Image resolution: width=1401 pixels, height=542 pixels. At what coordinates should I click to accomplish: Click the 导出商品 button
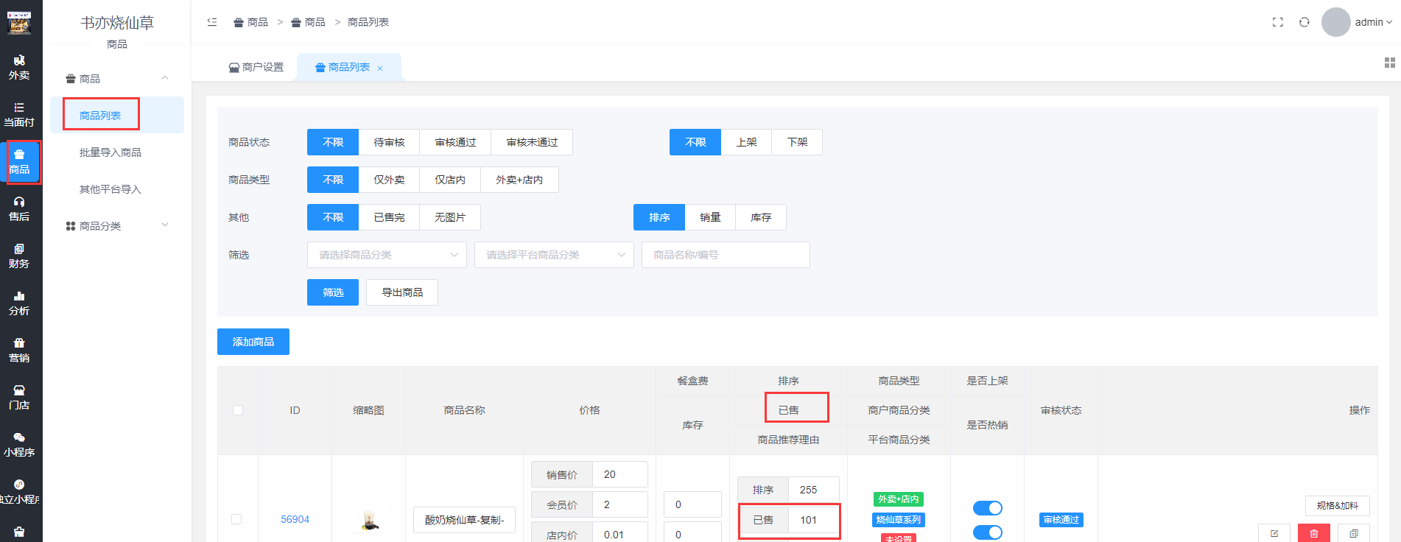402,292
